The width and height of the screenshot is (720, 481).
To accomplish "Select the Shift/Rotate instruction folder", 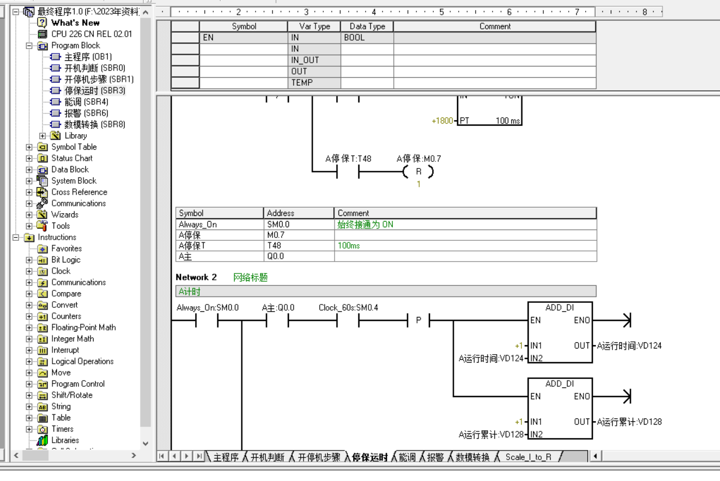I will (72, 395).
